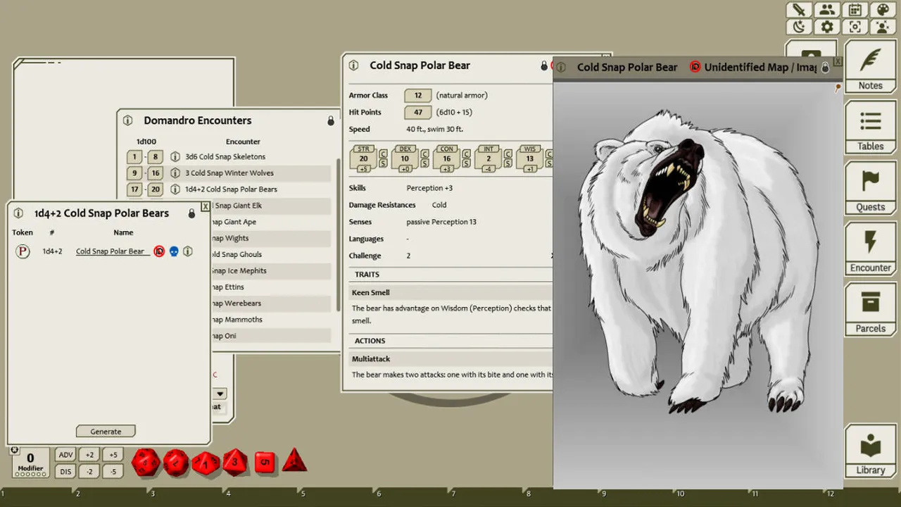Open the sword combat tracker icon
Image resolution: width=901 pixels, height=507 pixels.
coord(799,10)
